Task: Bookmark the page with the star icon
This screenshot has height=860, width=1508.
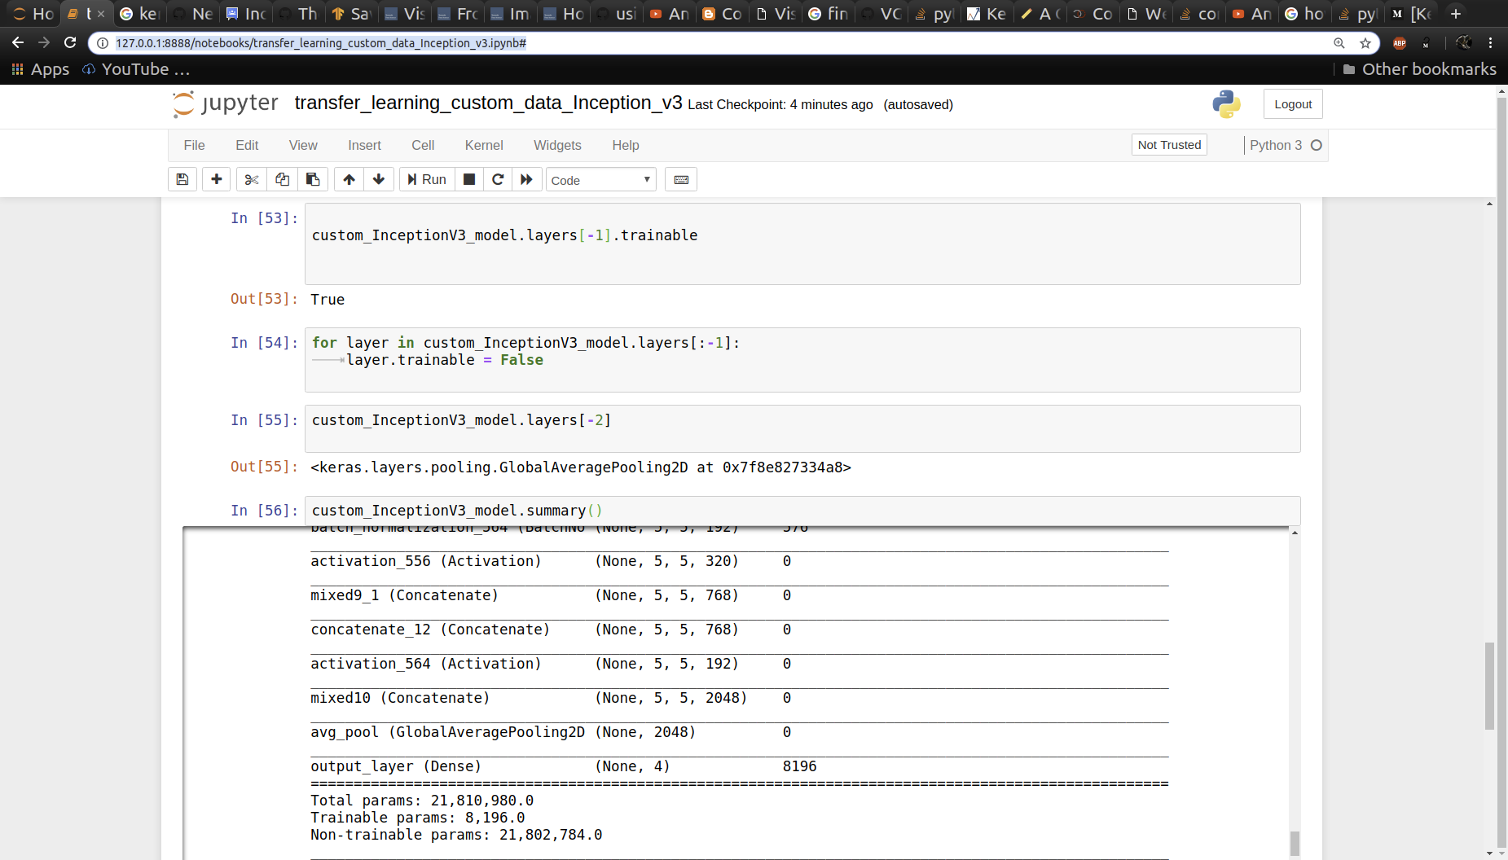Action: click(x=1363, y=42)
